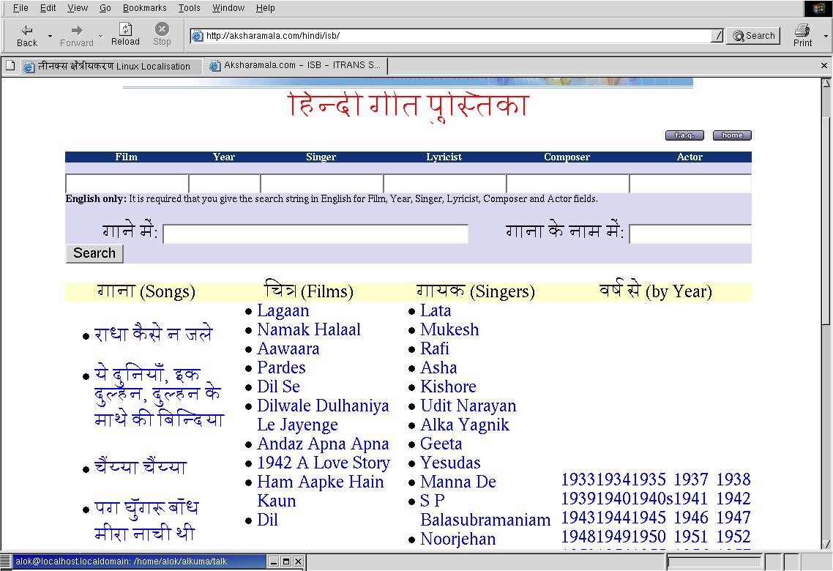Screen dimensions: 833x571
Task: Click the f.a.q. button
Action: click(684, 135)
